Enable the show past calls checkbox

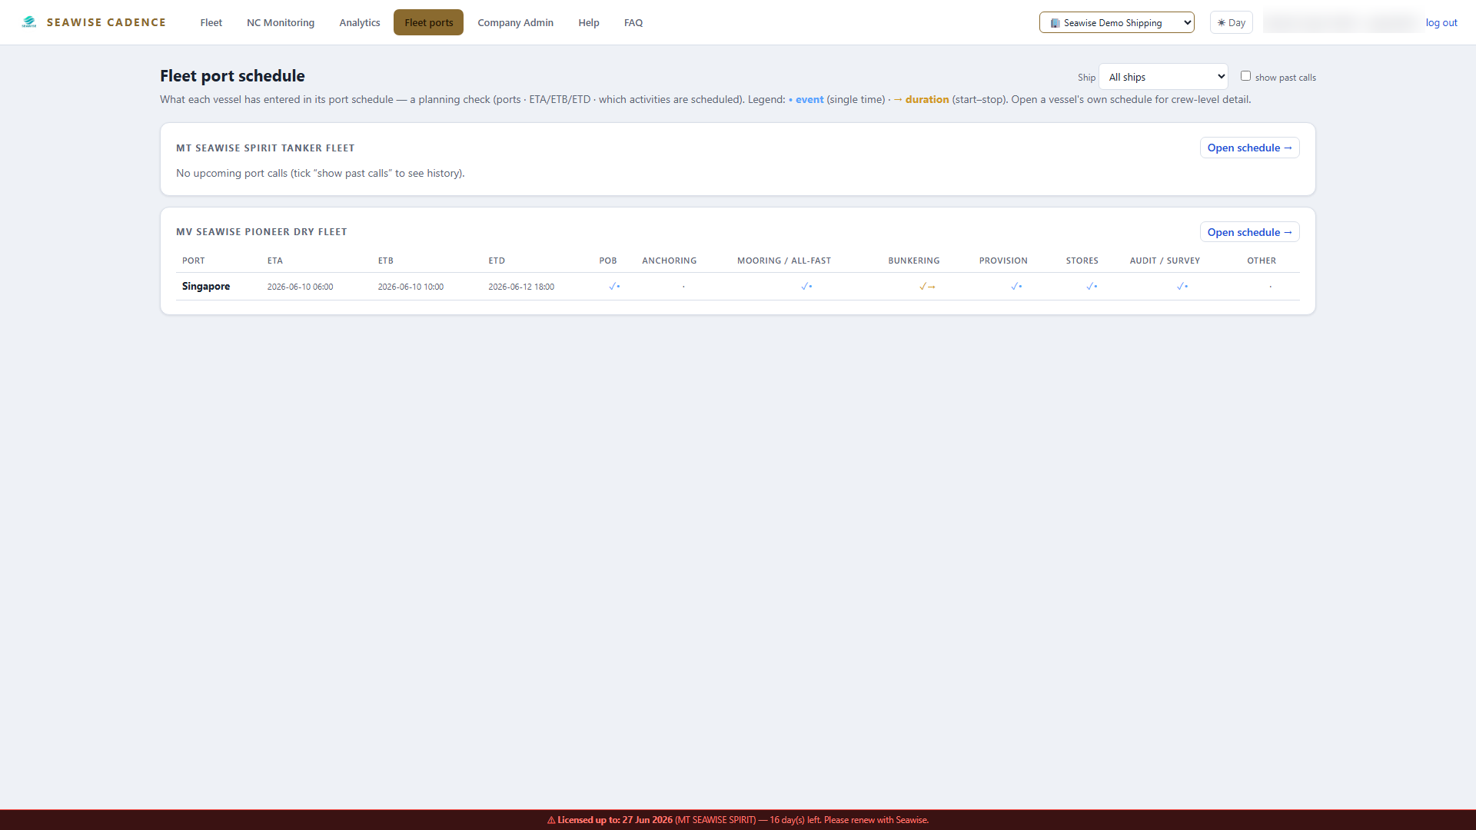pyautogui.click(x=1245, y=76)
